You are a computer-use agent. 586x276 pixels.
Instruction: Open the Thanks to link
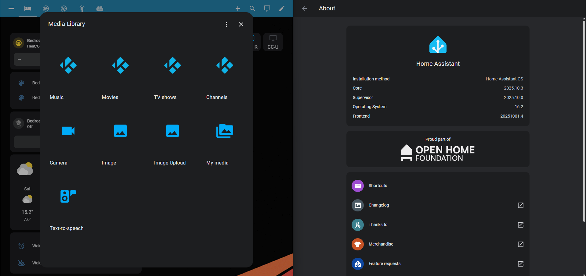[438, 225]
